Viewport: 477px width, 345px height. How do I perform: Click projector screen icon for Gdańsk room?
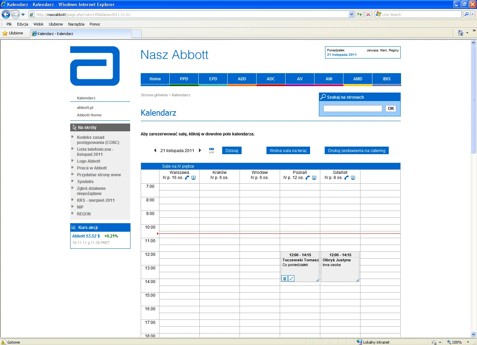tap(353, 178)
